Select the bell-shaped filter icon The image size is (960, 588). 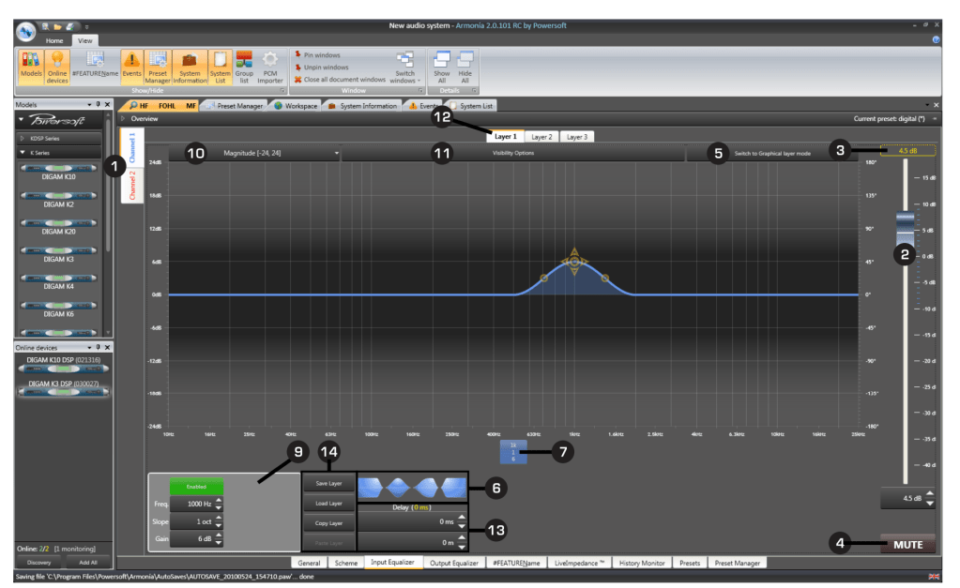point(398,487)
